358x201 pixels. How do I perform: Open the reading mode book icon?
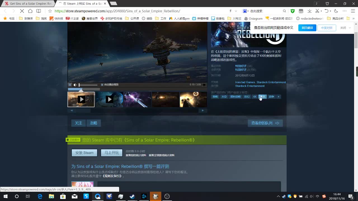pos(39,11)
